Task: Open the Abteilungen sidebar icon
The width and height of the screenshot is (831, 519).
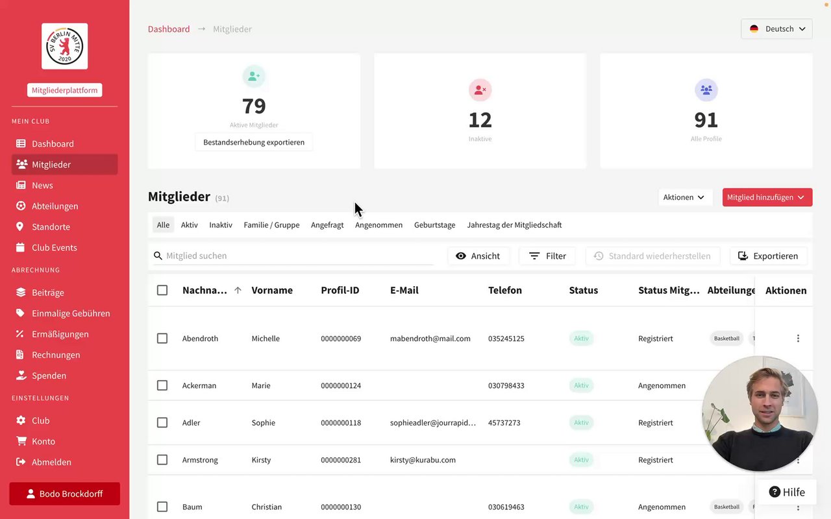Action: pos(21,206)
